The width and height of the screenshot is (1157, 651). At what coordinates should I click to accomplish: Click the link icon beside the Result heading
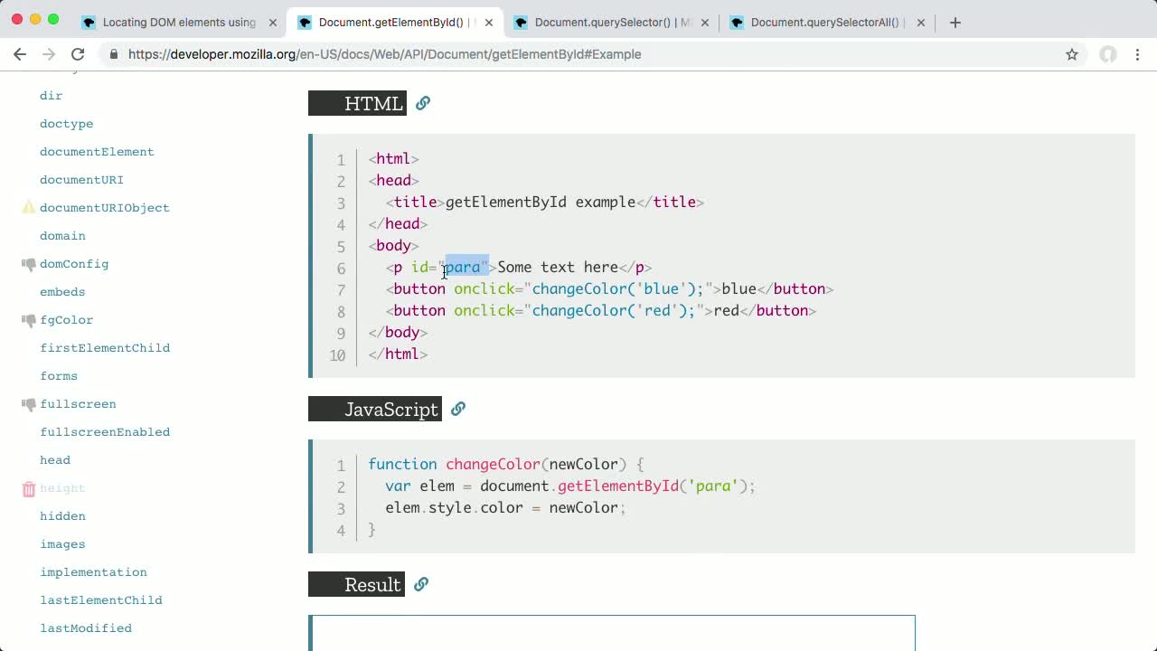pos(420,584)
